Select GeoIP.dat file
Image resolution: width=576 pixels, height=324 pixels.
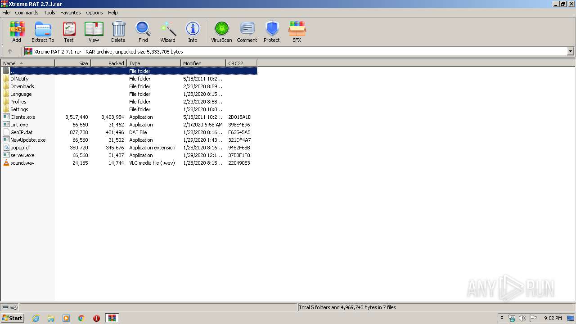(21, 132)
